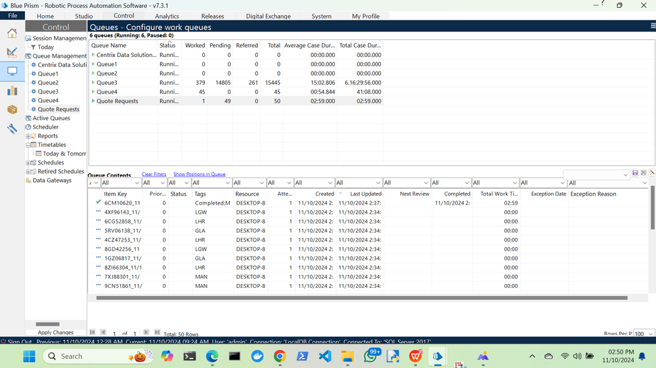The image size is (656, 368).
Task: Select Queue3 in the Queue Management tree
Action: pyautogui.click(x=48, y=92)
